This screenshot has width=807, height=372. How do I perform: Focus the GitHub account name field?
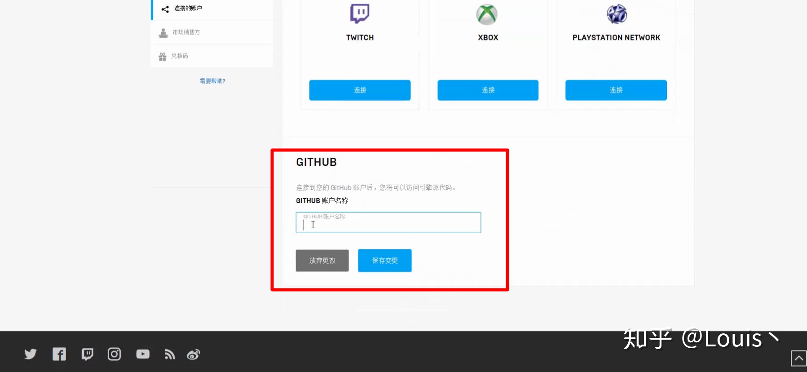pyautogui.click(x=388, y=222)
